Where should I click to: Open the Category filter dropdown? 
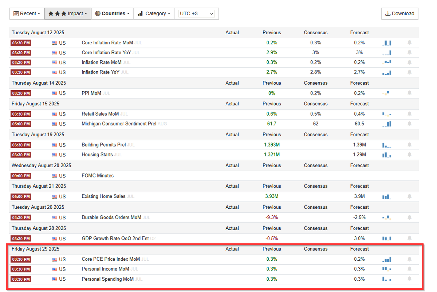pos(154,13)
